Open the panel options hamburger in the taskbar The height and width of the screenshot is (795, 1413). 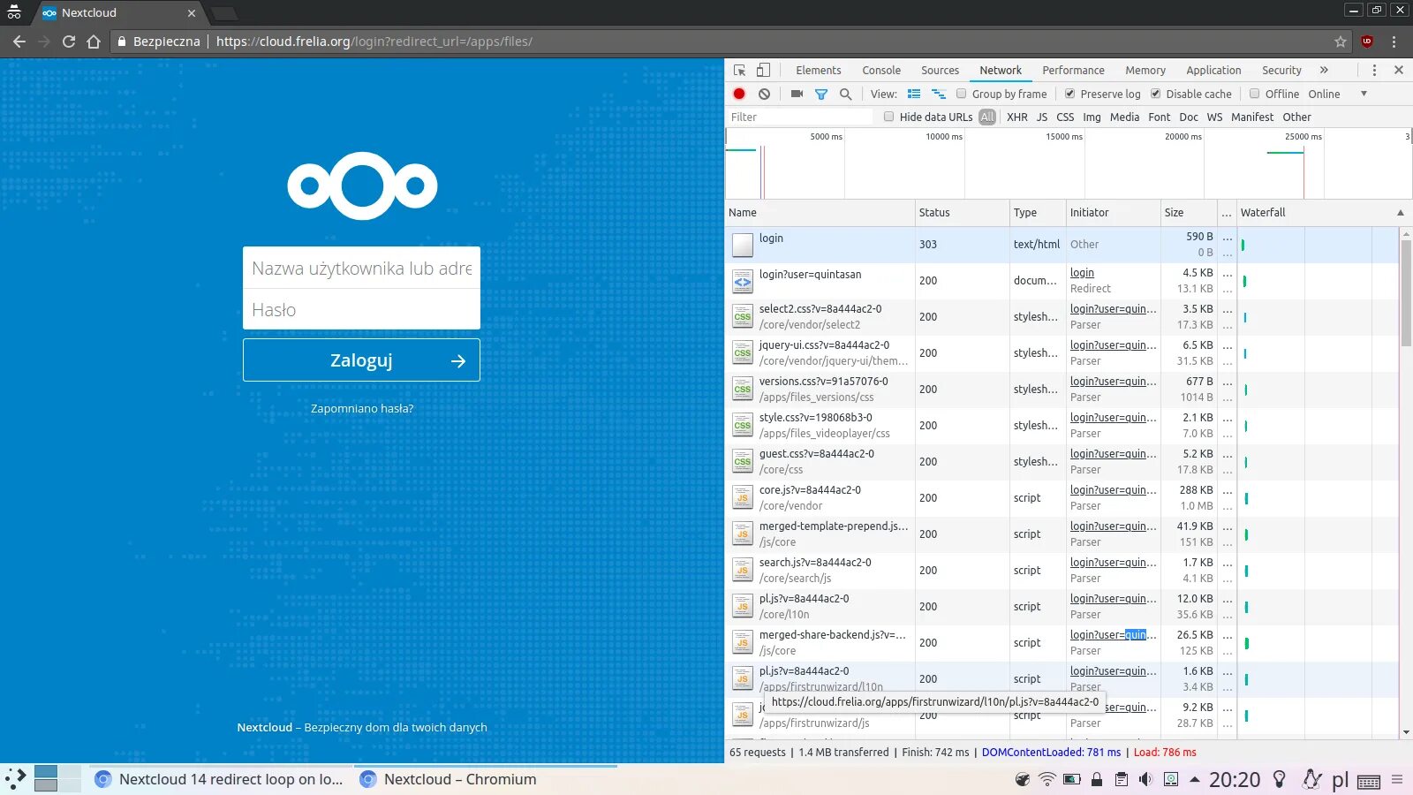(1397, 779)
